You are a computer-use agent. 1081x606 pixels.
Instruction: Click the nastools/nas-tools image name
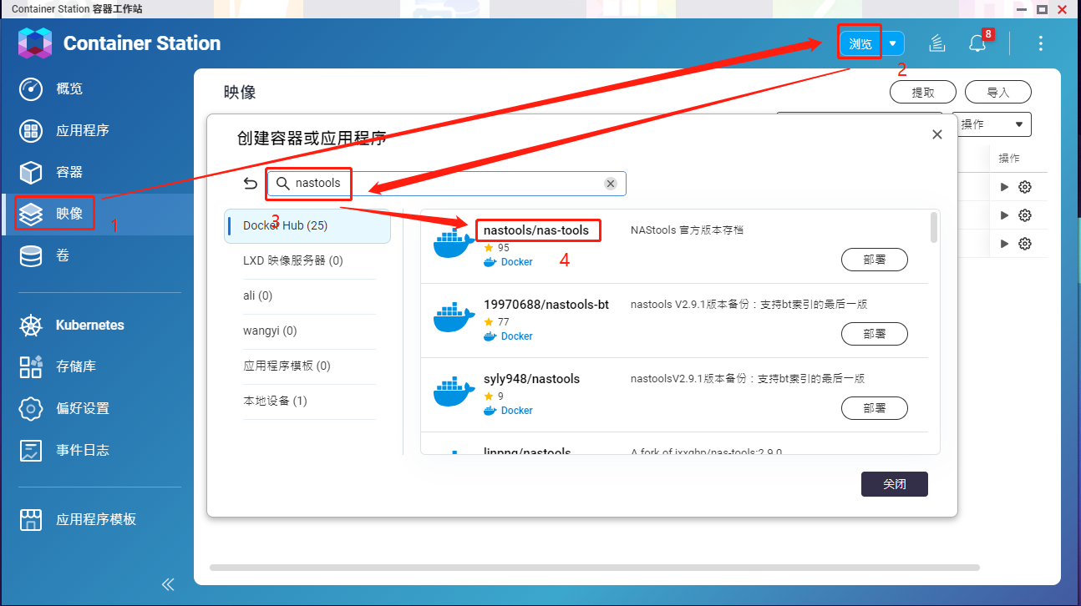[x=536, y=230]
